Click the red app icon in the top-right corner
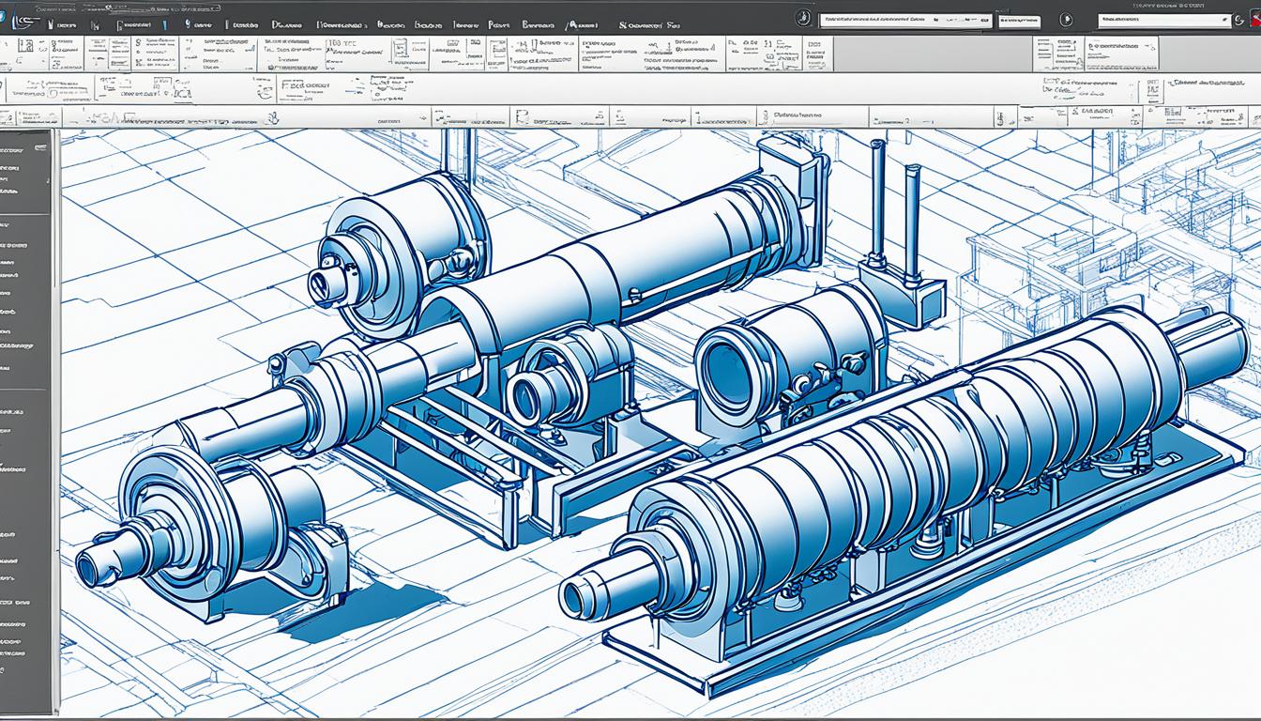The height and width of the screenshot is (721, 1261). coord(1255,19)
